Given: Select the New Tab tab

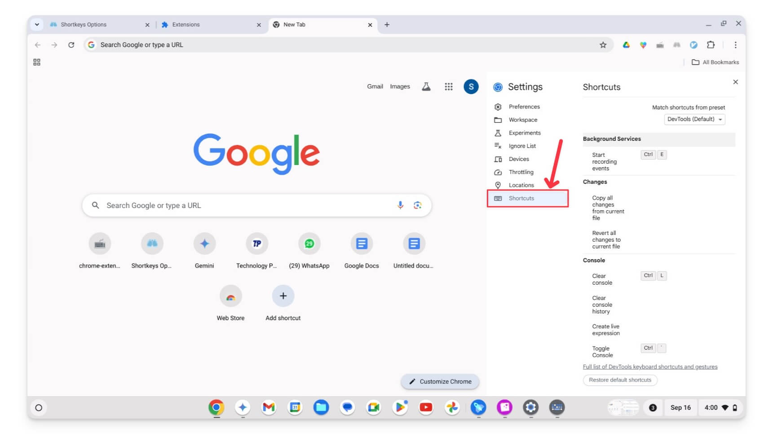Looking at the screenshot, I should point(322,25).
